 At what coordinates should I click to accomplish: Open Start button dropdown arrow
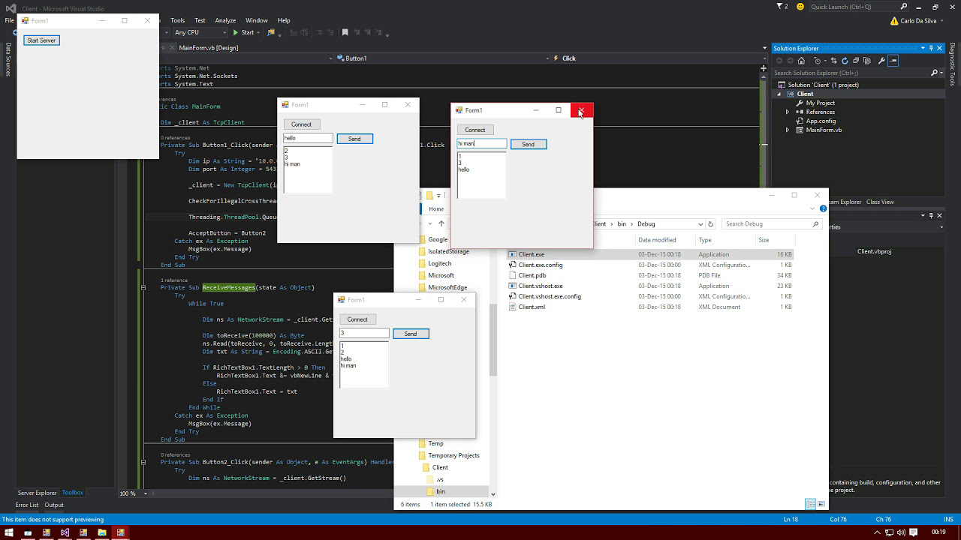click(258, 32)
